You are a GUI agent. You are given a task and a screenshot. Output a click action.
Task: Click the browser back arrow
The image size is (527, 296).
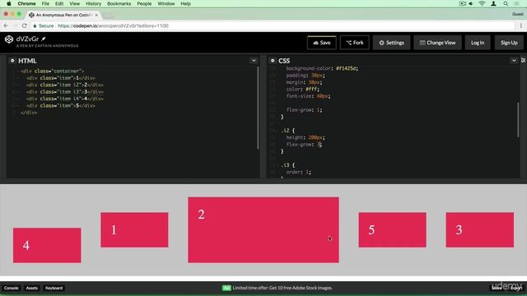(x=6, y=25)
